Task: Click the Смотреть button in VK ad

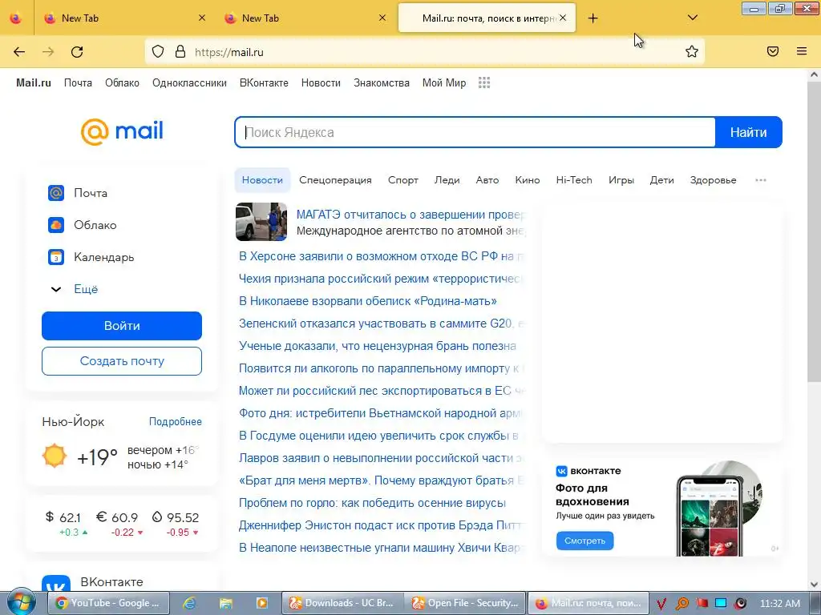Action: click(584, 541)
